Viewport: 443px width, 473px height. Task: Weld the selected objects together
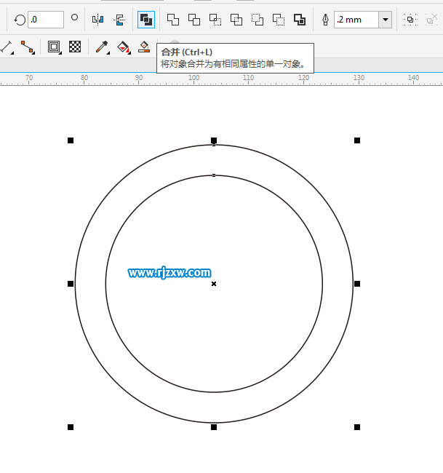coord(173,20)
